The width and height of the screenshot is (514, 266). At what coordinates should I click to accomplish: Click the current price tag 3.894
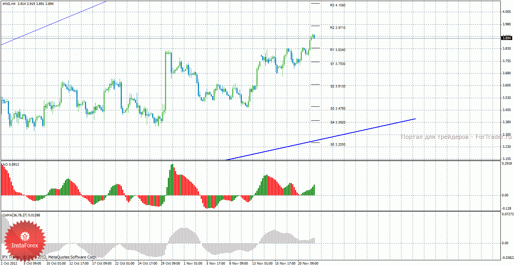point(507,38)
